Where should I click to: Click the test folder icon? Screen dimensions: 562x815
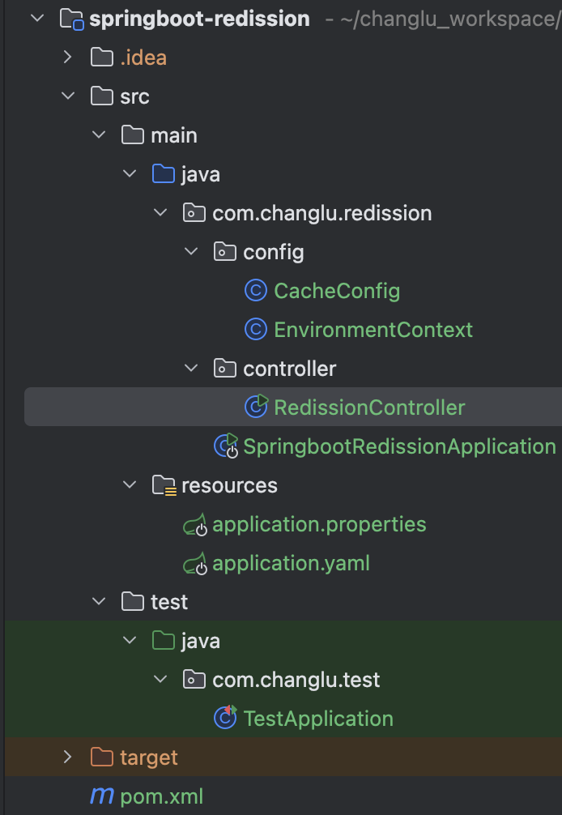[133, 602]
